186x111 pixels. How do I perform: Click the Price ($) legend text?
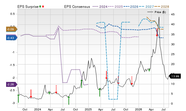coord(160,12)
